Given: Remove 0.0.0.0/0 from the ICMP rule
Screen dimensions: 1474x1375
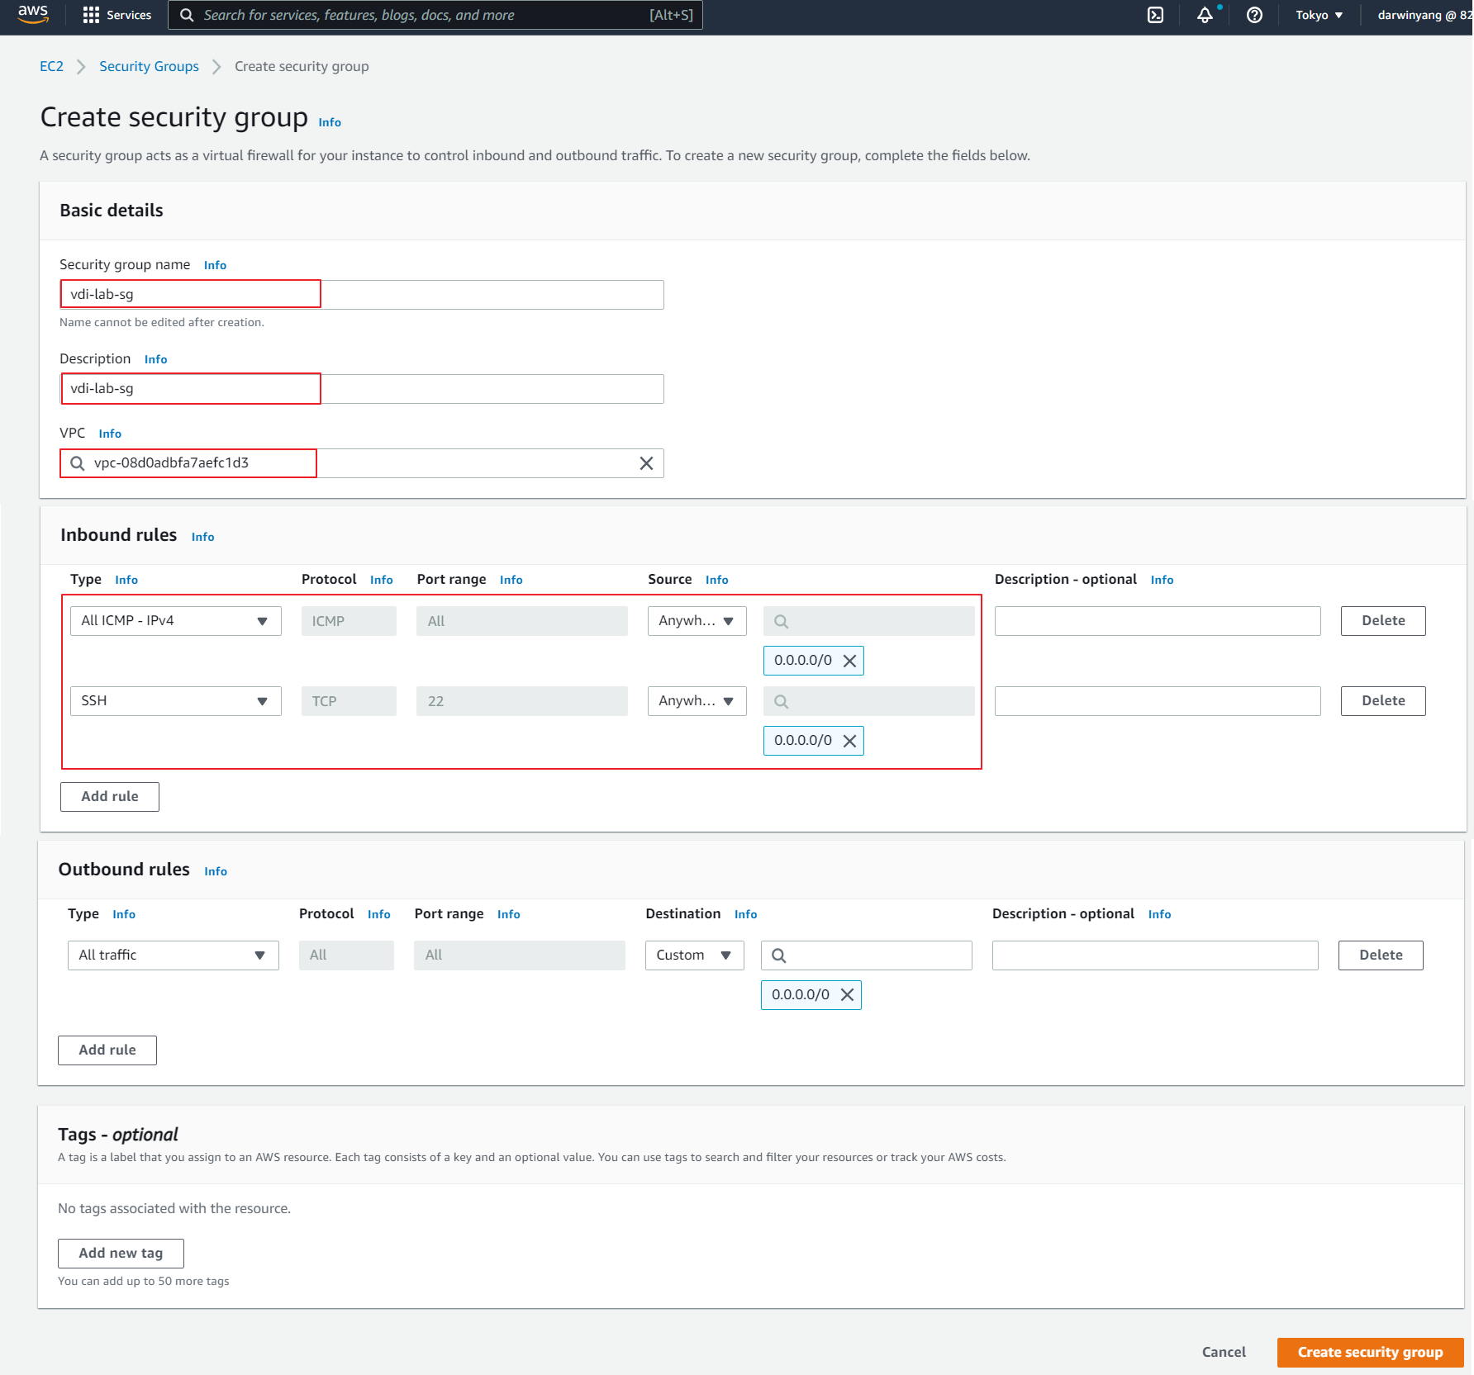Looking at the screenshot, I should point(849,661).
